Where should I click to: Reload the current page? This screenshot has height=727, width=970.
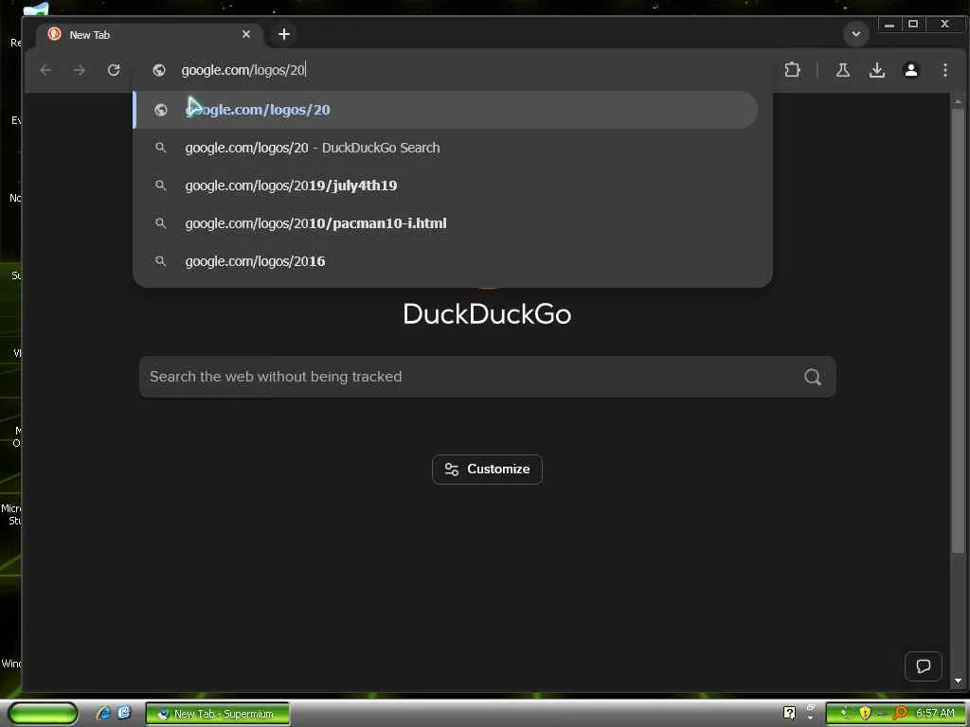click(114, 70)
